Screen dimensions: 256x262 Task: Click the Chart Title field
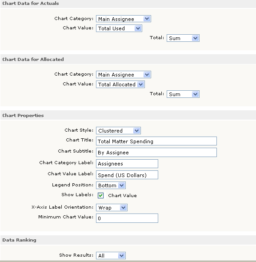pos(156,141)
